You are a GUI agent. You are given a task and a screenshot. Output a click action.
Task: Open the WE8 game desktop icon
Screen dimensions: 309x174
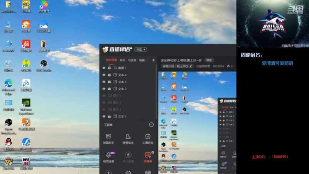pyautogui.click(x=26, y=164)
